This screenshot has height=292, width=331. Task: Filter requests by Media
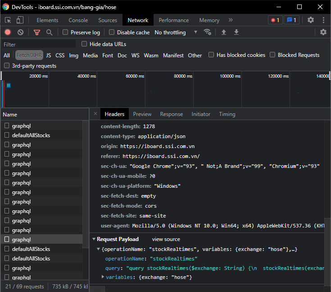point(90,56)
